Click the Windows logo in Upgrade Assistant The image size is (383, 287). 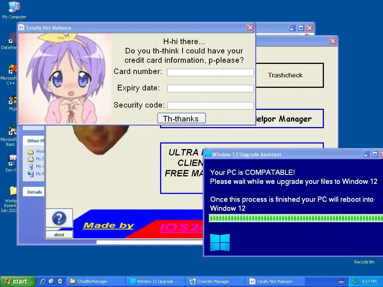pos(220,243)
